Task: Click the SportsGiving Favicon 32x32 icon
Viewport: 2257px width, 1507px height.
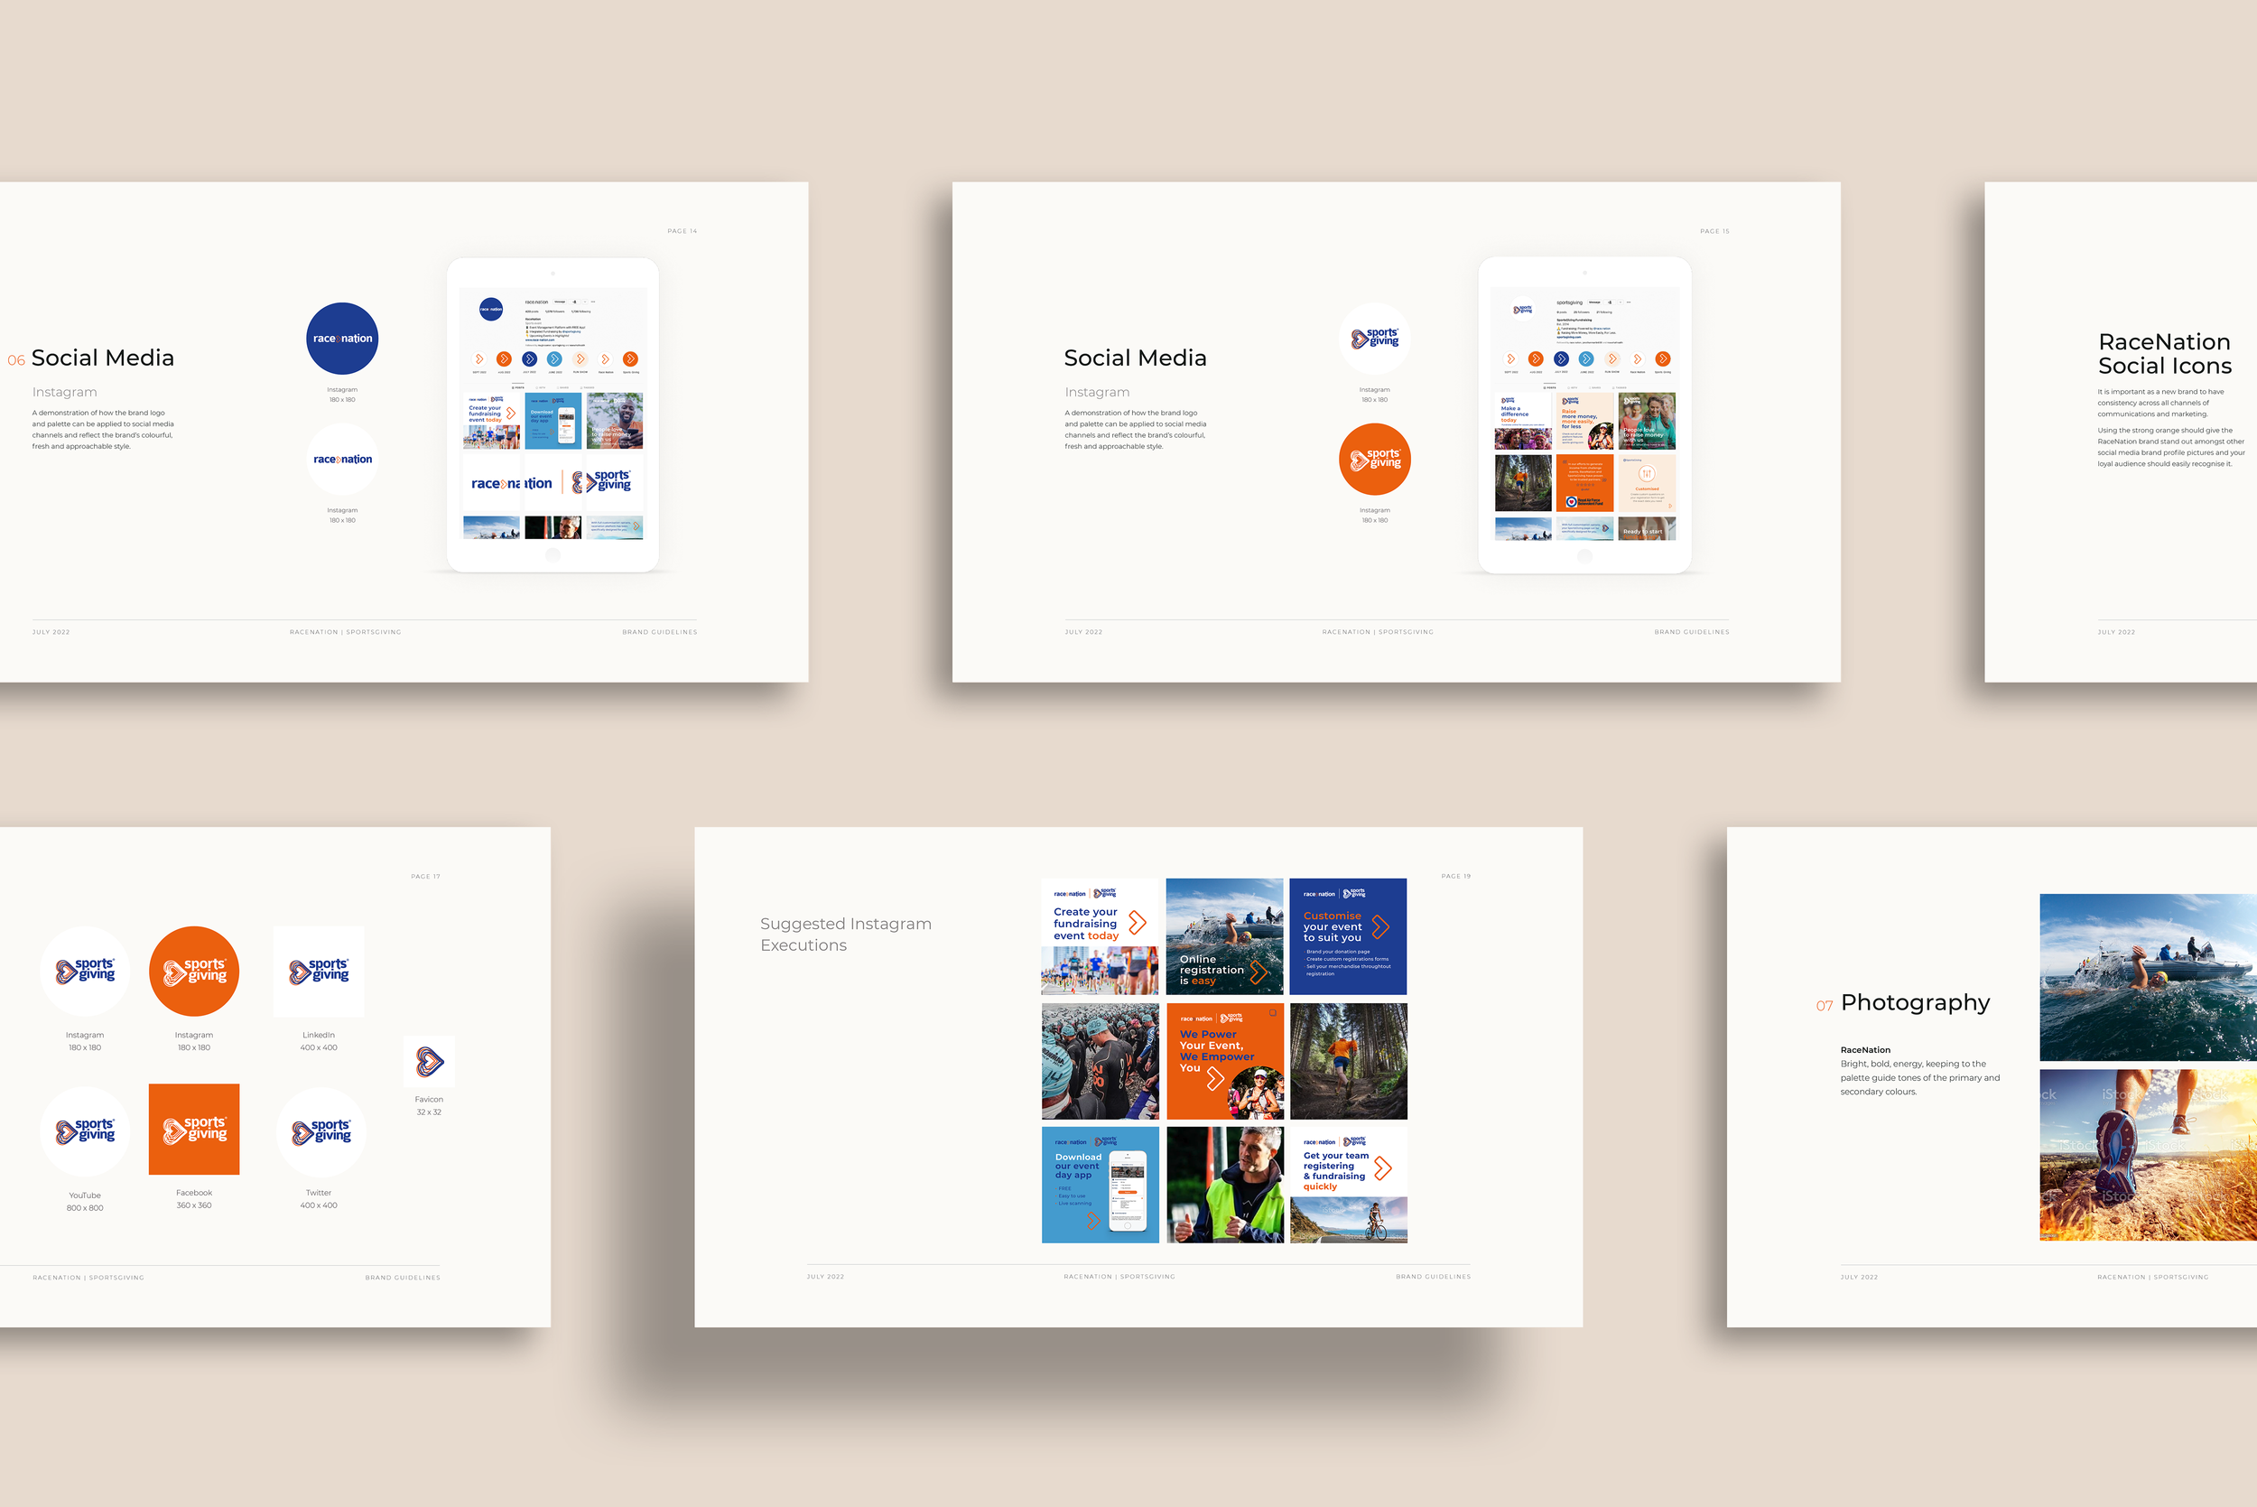Action: coord(429,1060)
